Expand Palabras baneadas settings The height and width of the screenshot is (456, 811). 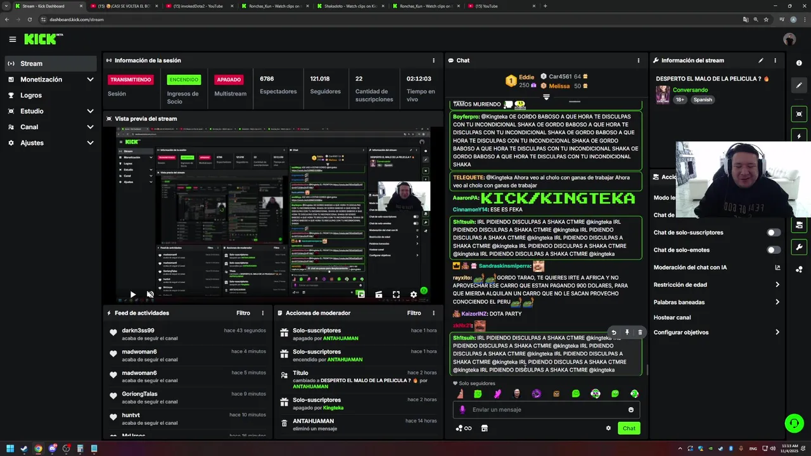coord(717,302)
